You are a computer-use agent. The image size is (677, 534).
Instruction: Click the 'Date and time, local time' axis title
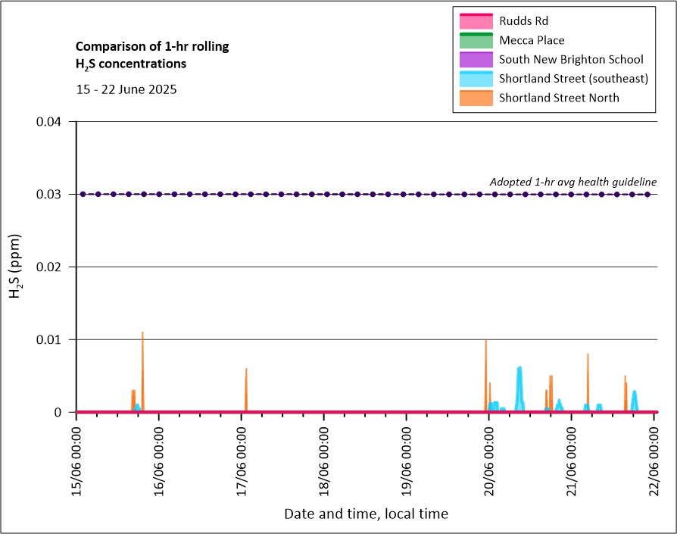[x=366, y=514]
